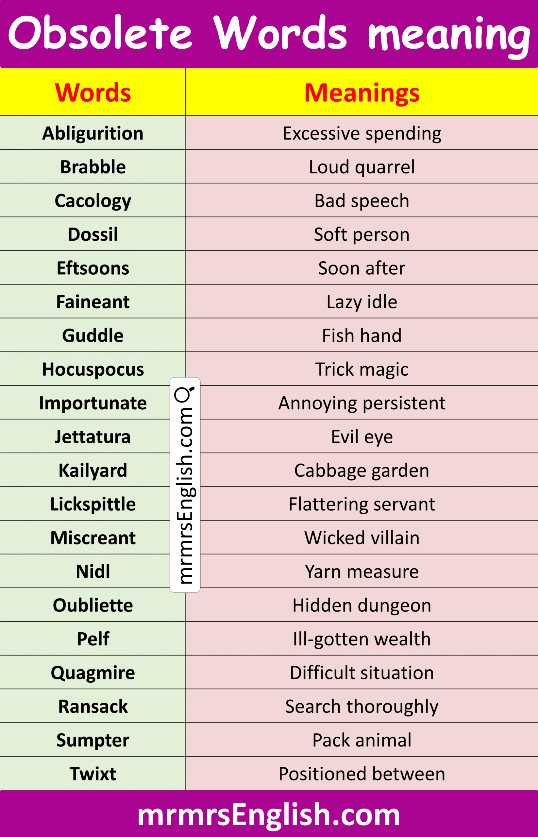Click the meaning Ill-gotten wealth
The height and width of the screenshot is (837, 538).
[x=361, y=639]
